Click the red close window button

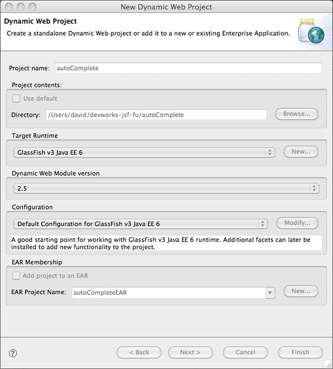[9, 7]
